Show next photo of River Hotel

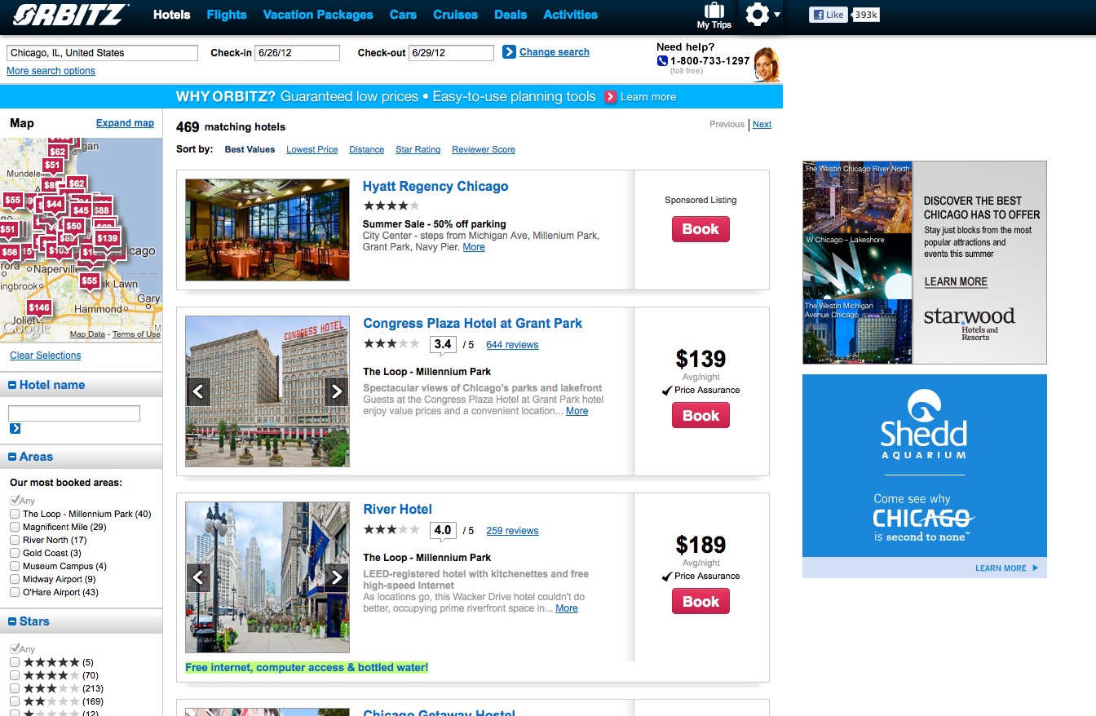pos(337,577)
